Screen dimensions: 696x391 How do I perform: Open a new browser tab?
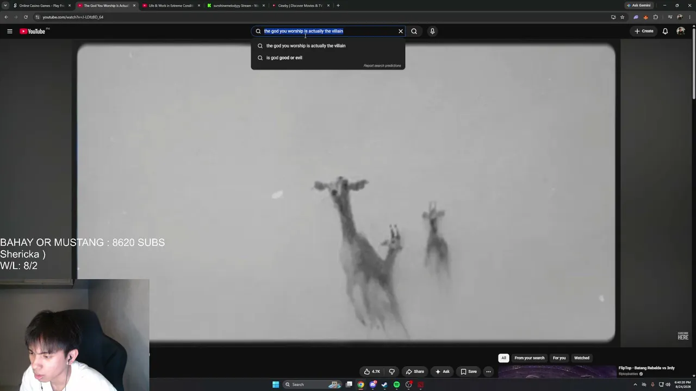click(x=338, y=5)
